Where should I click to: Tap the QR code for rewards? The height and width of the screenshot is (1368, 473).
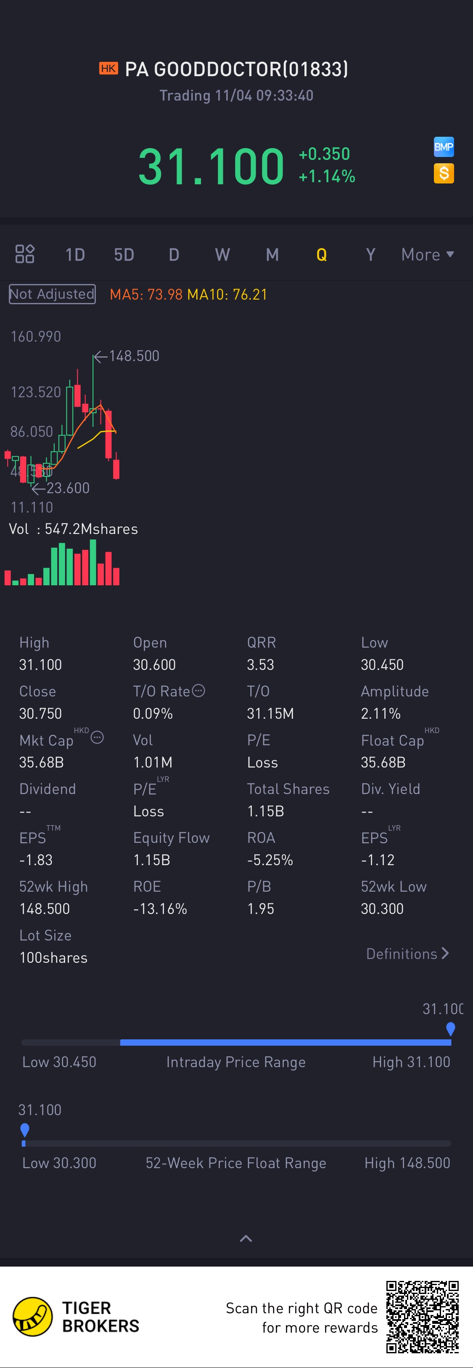(422, 1317)
